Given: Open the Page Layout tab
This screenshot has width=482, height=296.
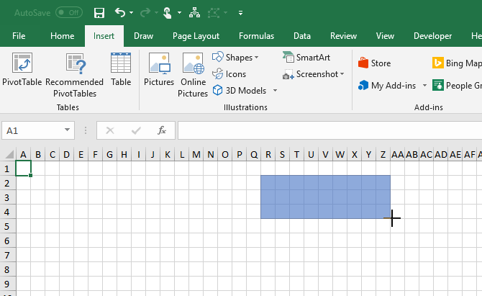Looking at the screenshot, I should [x=196, y=36].
